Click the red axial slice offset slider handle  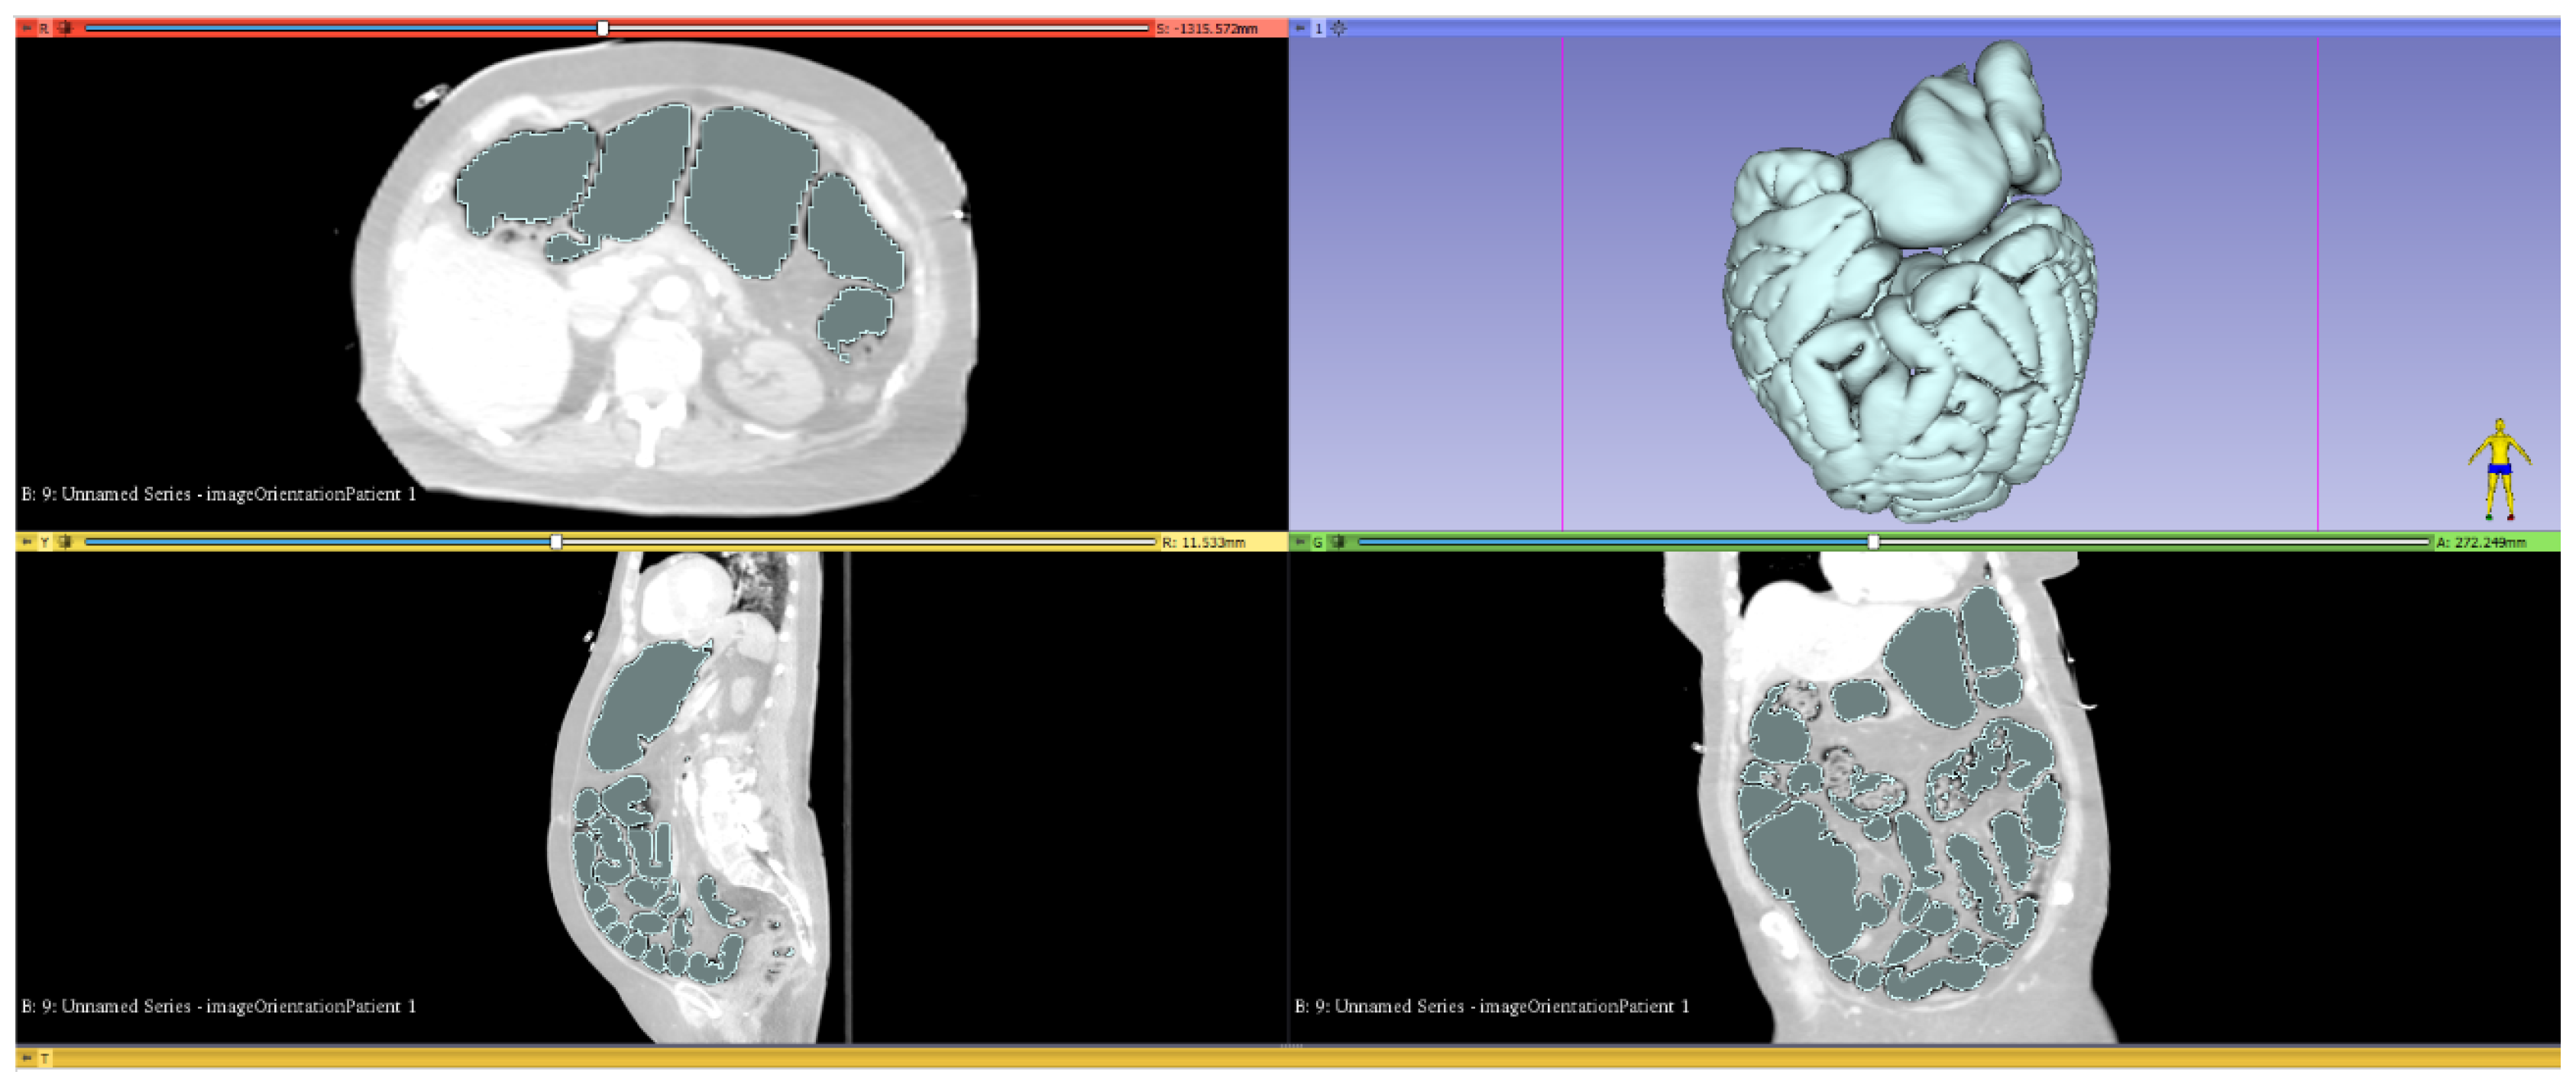coord(603,28)
